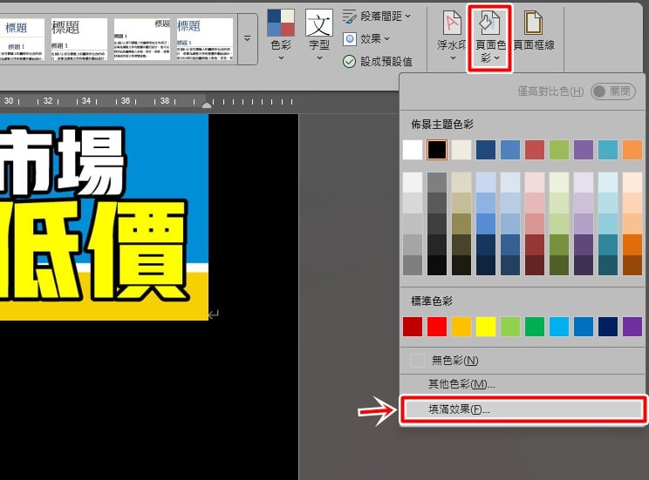Toggle the 僅高對比色 switch
Viewport: 649px width, 480px height.
612,91
